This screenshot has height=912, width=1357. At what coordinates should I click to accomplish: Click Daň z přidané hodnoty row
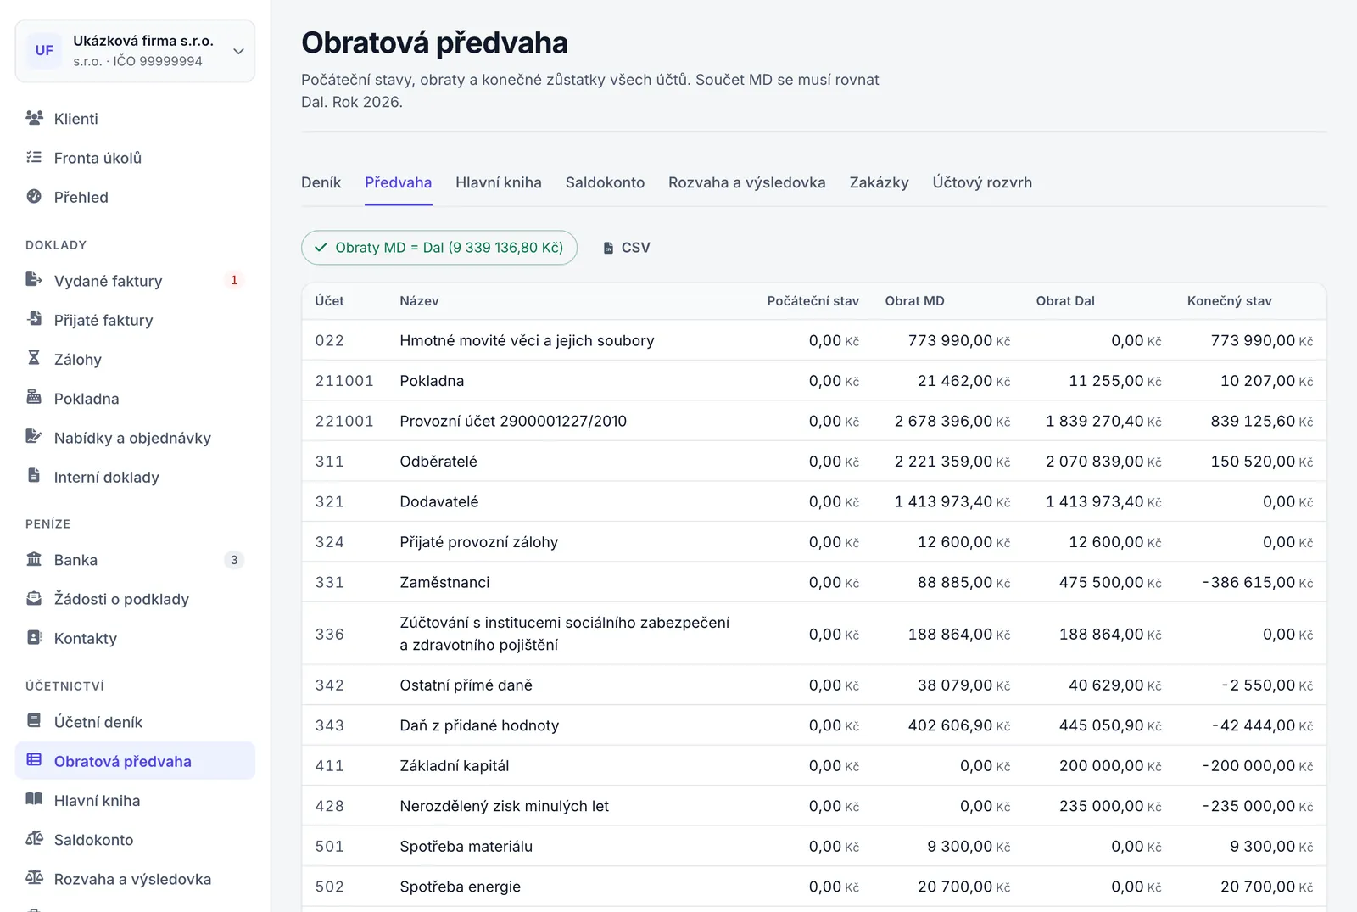(813, 725)
